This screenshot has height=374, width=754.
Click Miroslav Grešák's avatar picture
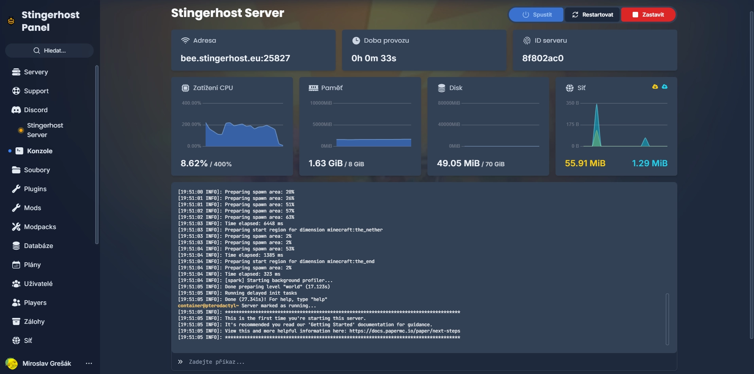tap(11, 363)
